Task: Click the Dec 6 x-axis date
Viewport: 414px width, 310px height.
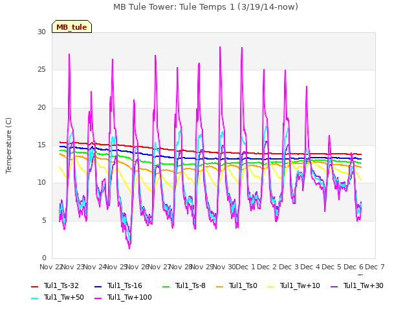Action: 354,267
